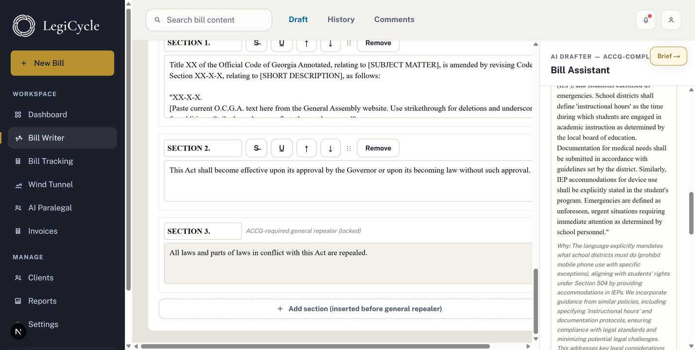Click the Reports icon in sidebar
695x350 pixels.
(x=18, y=301)
